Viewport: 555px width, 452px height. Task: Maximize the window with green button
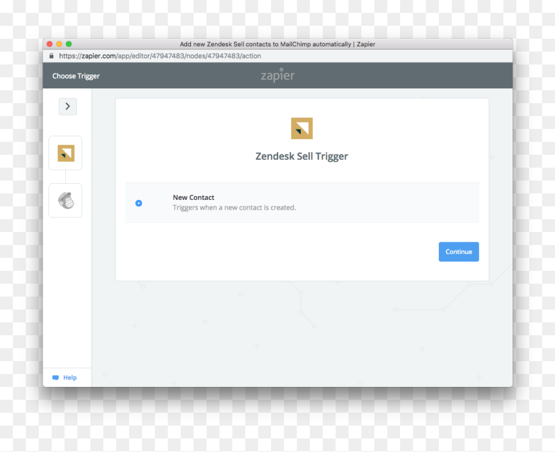(68, 44)
